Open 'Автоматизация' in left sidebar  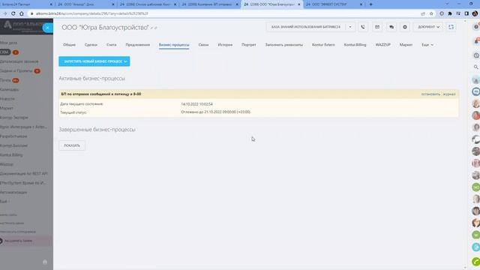(13, 192)
